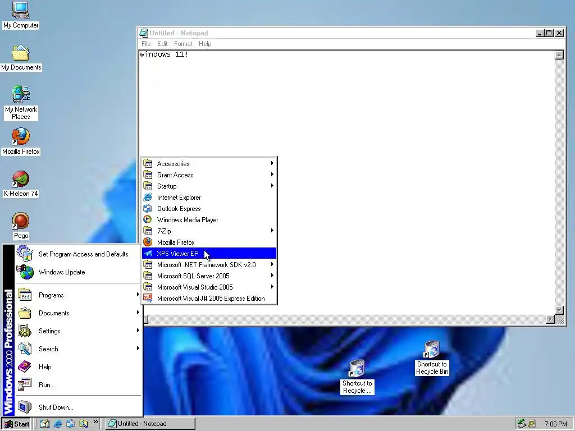Launch Outlook Express from quick launch
The width and height of the screenshot is (575, 431).
70,424
